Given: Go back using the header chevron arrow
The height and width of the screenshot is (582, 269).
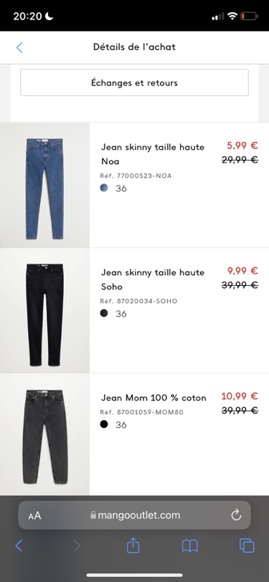Looking at the screenshot, I should [19, 47].
